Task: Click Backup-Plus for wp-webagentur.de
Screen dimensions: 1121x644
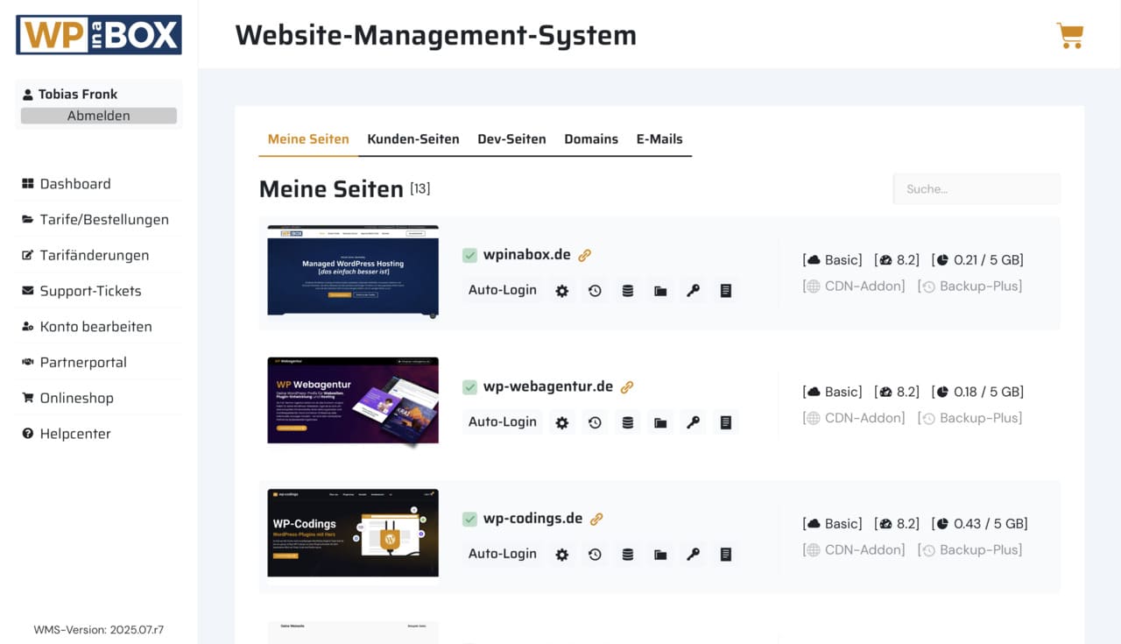Action: coord(970,418)
